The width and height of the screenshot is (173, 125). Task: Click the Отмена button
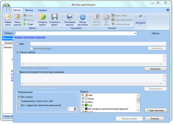tap(155, 119)
